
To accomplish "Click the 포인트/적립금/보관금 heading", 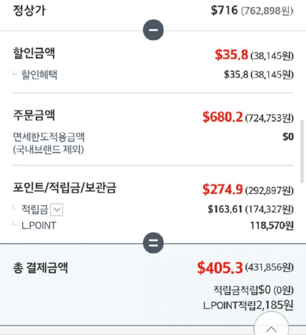I will pos(65,188).
